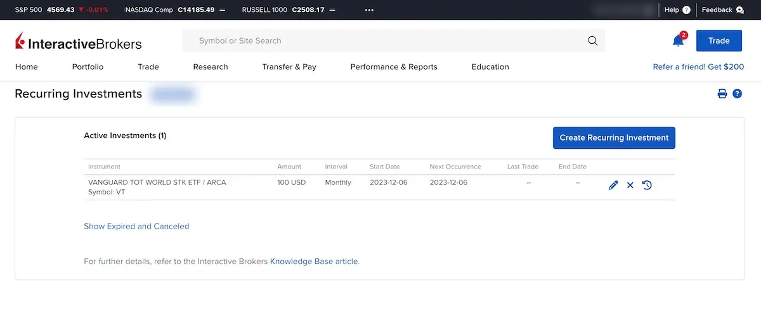This screenshot has height=328, width=761.
Task: Click the End Date column header
Action: click(x=573, y=167)
